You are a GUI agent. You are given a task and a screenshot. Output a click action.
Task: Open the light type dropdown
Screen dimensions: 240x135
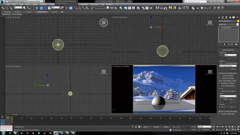(x=231, y=55)
